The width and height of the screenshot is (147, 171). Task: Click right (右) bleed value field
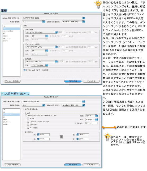point(84,139)
